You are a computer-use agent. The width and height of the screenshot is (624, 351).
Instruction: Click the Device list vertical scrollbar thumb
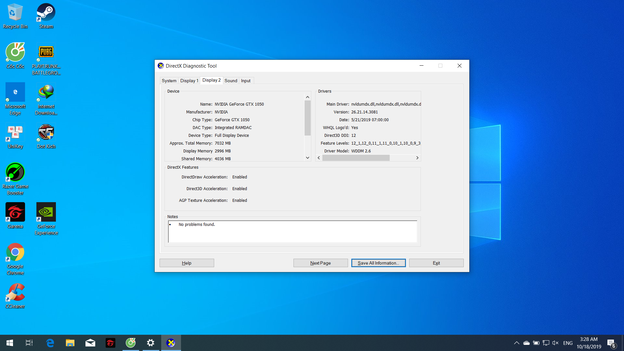307,118
